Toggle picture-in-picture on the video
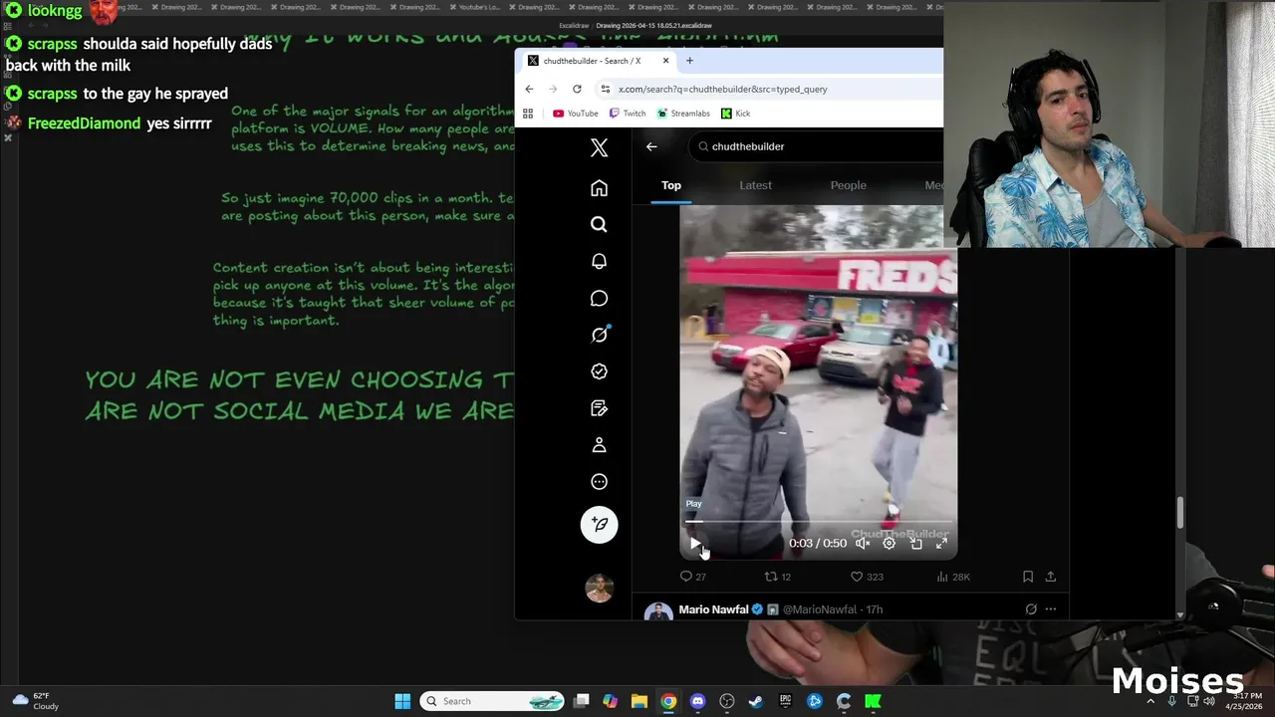Screen dimensions: 1275x717 click(x=916, y=543)
